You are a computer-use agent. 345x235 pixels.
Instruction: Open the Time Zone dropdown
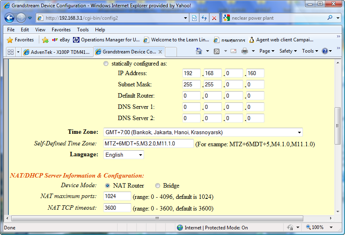point(203,133)
